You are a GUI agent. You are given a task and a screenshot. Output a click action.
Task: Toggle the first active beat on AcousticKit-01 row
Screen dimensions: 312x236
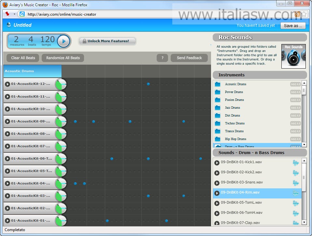click(x=107, y=221)
